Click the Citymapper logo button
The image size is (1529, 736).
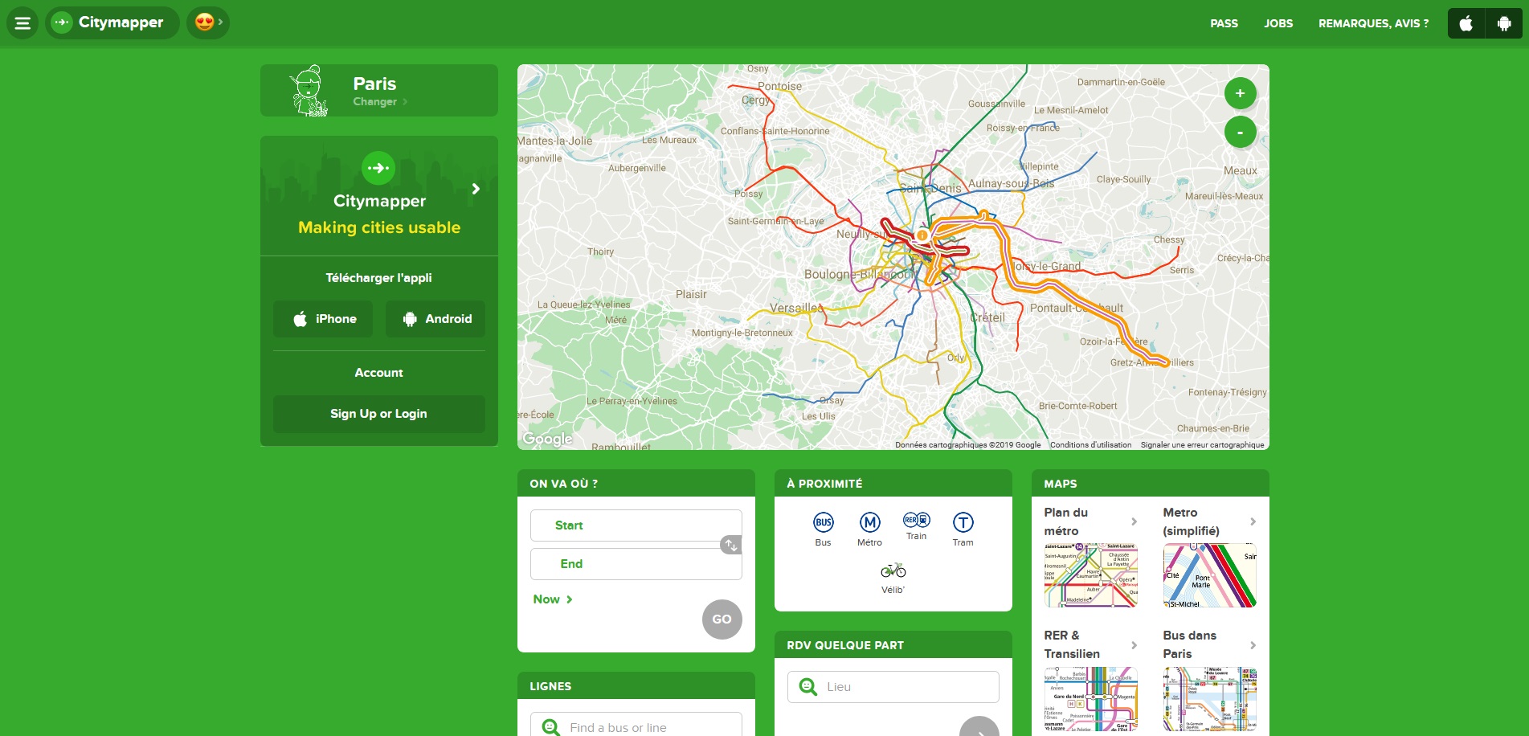[x=112, y=22]
